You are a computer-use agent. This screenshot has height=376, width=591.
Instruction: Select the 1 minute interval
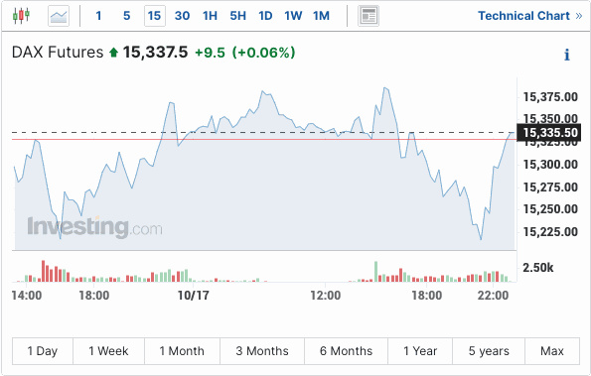click(98, 16)
